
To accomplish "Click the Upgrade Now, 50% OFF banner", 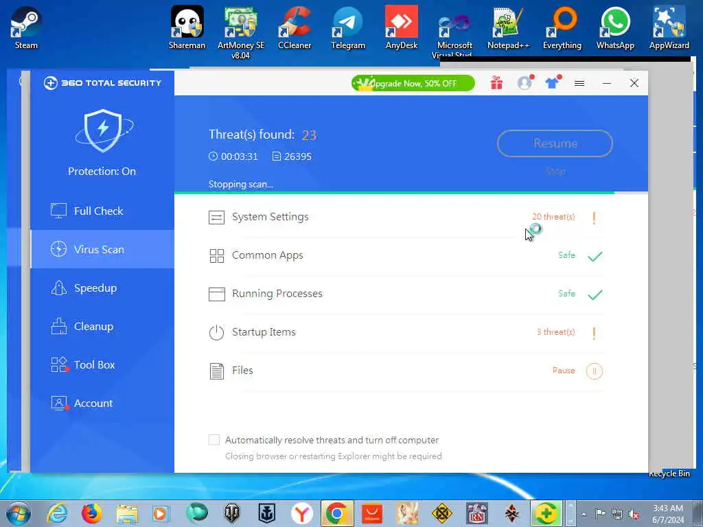I will click(413, 83).
